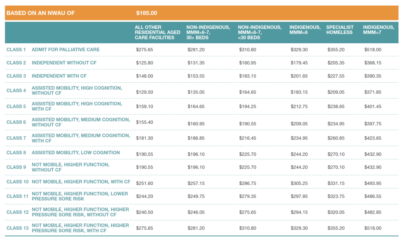Select $518.00 in the Class 13 row
404x241 pixels.
373,228
